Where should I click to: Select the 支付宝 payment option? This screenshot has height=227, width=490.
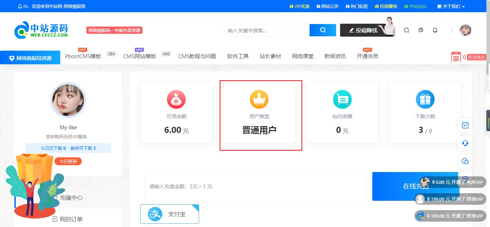pyautogui.click(x=170, y=214)
